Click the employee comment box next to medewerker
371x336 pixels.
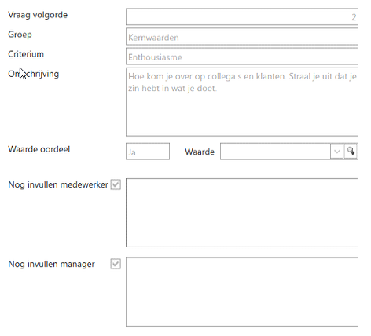[x=242, y=213]
